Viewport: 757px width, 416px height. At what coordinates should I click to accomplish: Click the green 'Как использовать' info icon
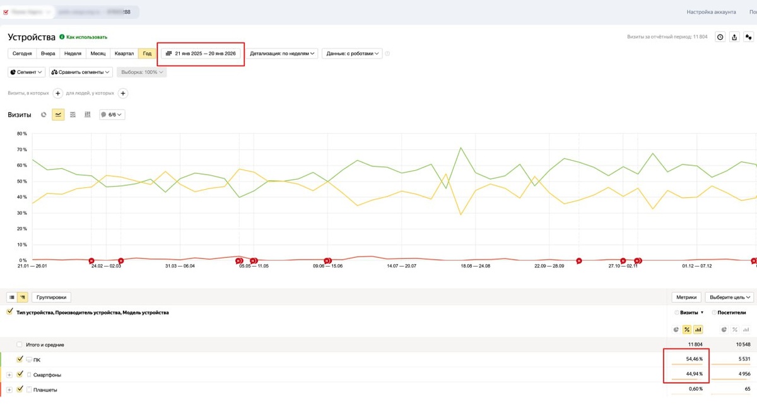coord(62,37)
